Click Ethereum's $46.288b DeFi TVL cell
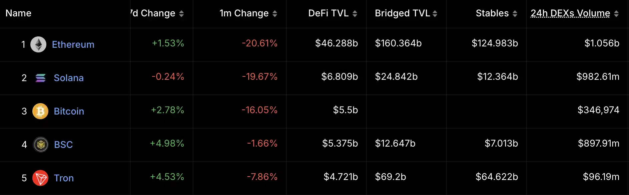Image resolution: width=629 pixels, height=195 pixels. 337,43
